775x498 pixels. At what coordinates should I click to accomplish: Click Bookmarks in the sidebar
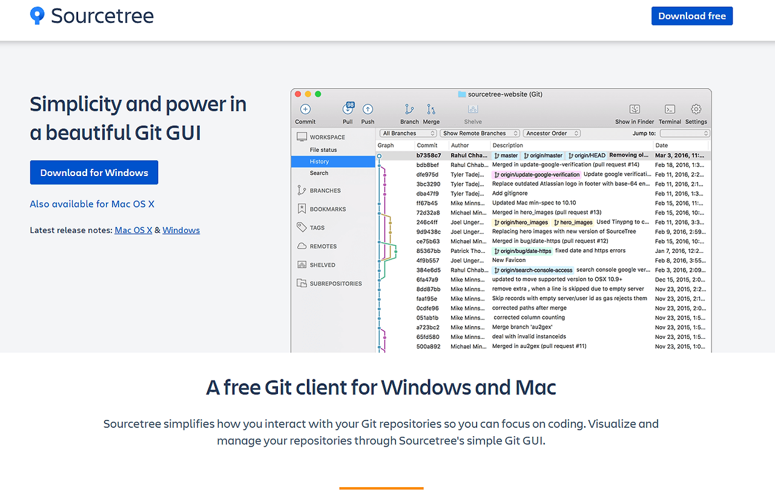(x=328, y=209)
